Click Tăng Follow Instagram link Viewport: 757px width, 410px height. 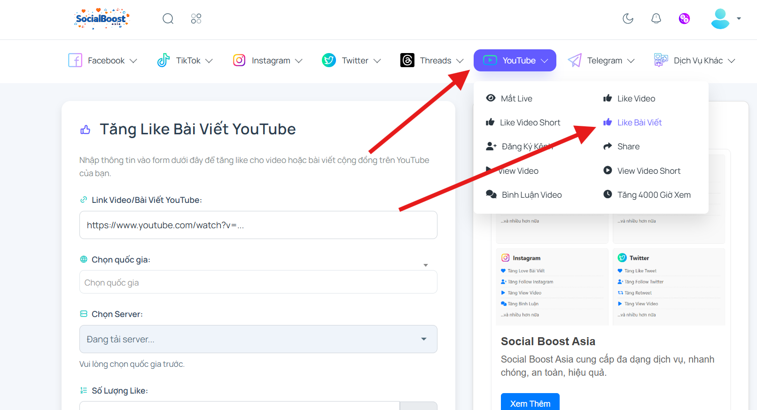[530, 282]
